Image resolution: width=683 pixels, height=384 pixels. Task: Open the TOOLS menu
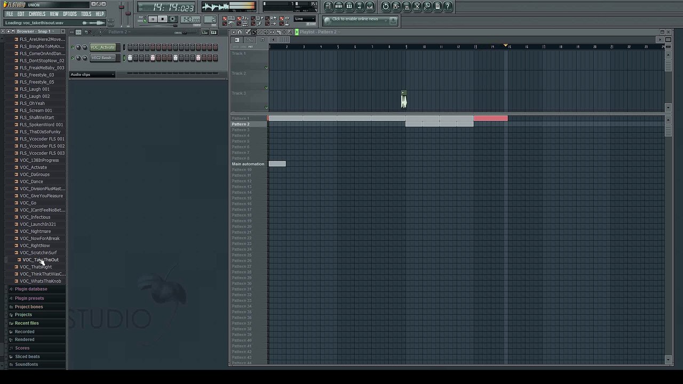tap(86, 14)
